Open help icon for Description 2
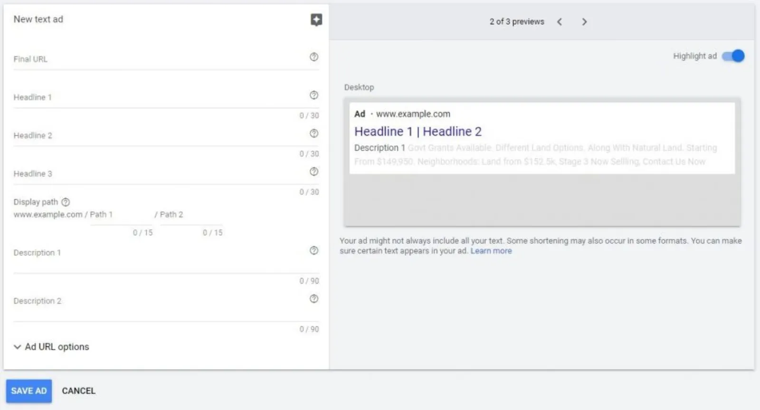The width and height of the screenshot is (760, 410). pos(314,299)
